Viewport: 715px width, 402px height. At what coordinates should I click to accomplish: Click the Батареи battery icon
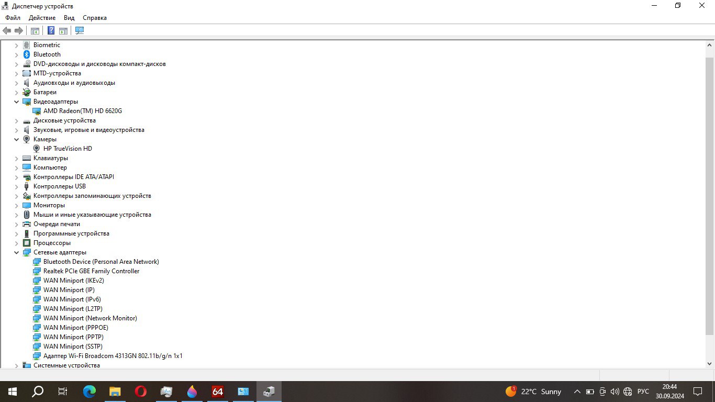[x=27, y=92]
